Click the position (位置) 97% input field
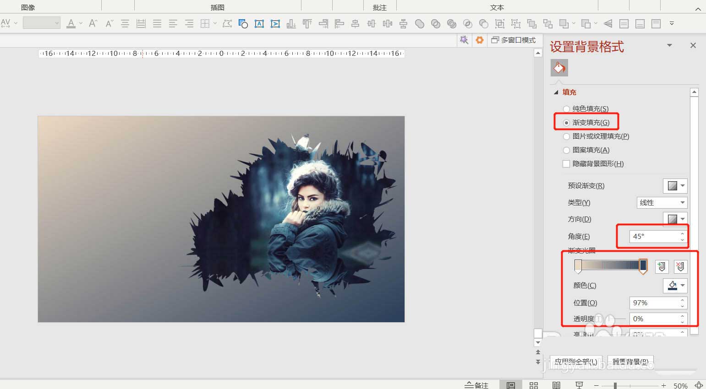This screenshot has width=706, height=389. coord(654,303)
